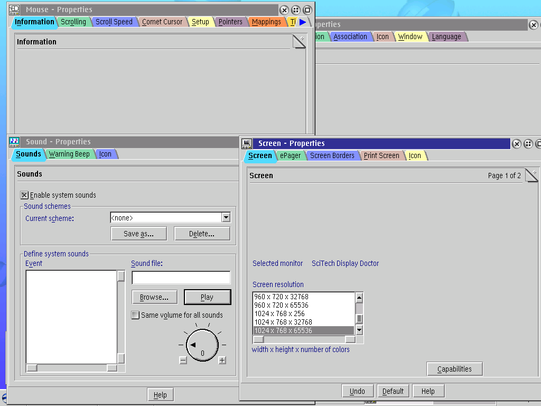The height and width of the screenshot is (406, 541).
Task: Click the volume dial knob
Action: 202,345
